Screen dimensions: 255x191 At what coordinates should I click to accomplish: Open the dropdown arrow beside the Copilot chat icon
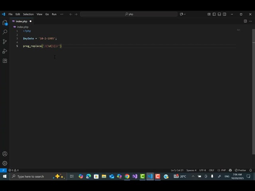[x=185, y=14]
